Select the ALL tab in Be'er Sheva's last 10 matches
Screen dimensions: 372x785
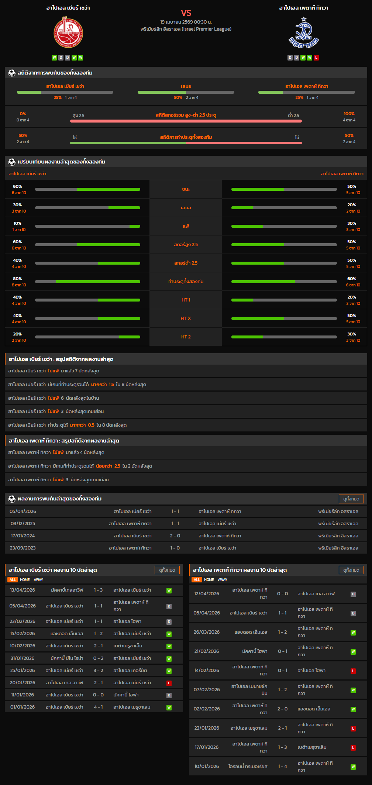[x=13, y=580]
